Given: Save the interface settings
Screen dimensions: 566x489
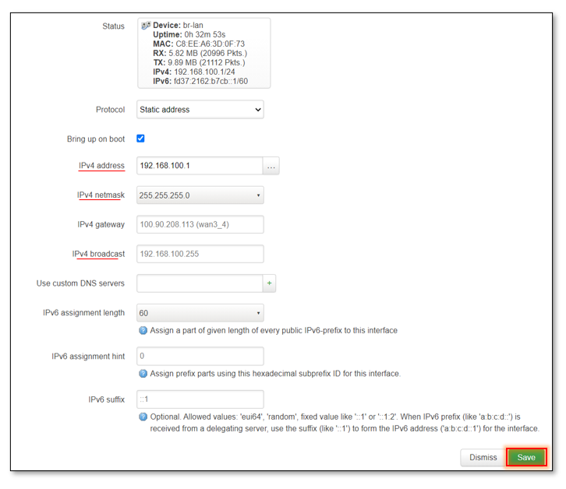Looking at the screenshot, I should [526, 457].
